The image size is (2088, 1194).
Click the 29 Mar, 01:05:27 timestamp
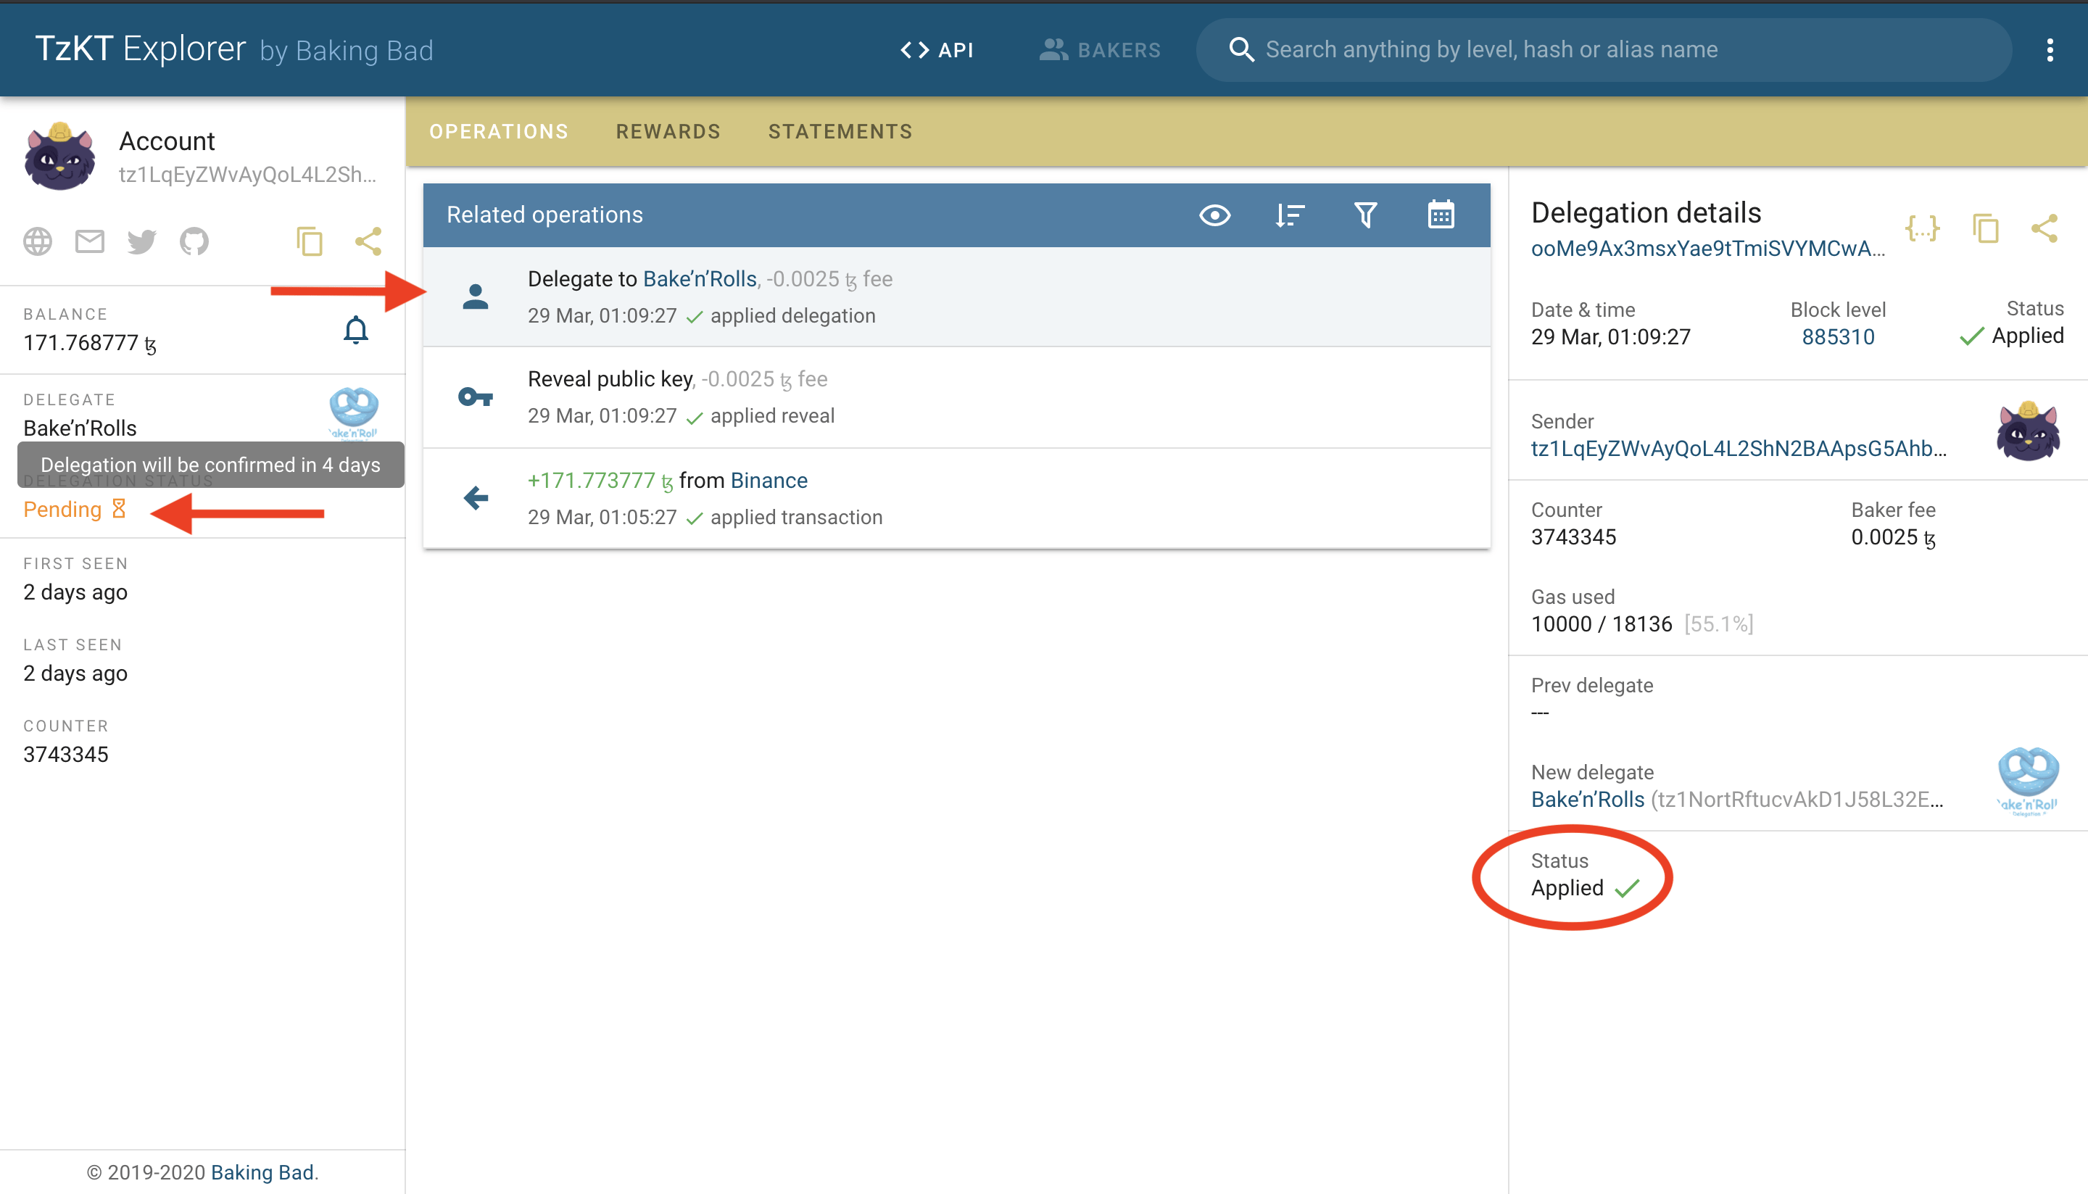(602, 518)
